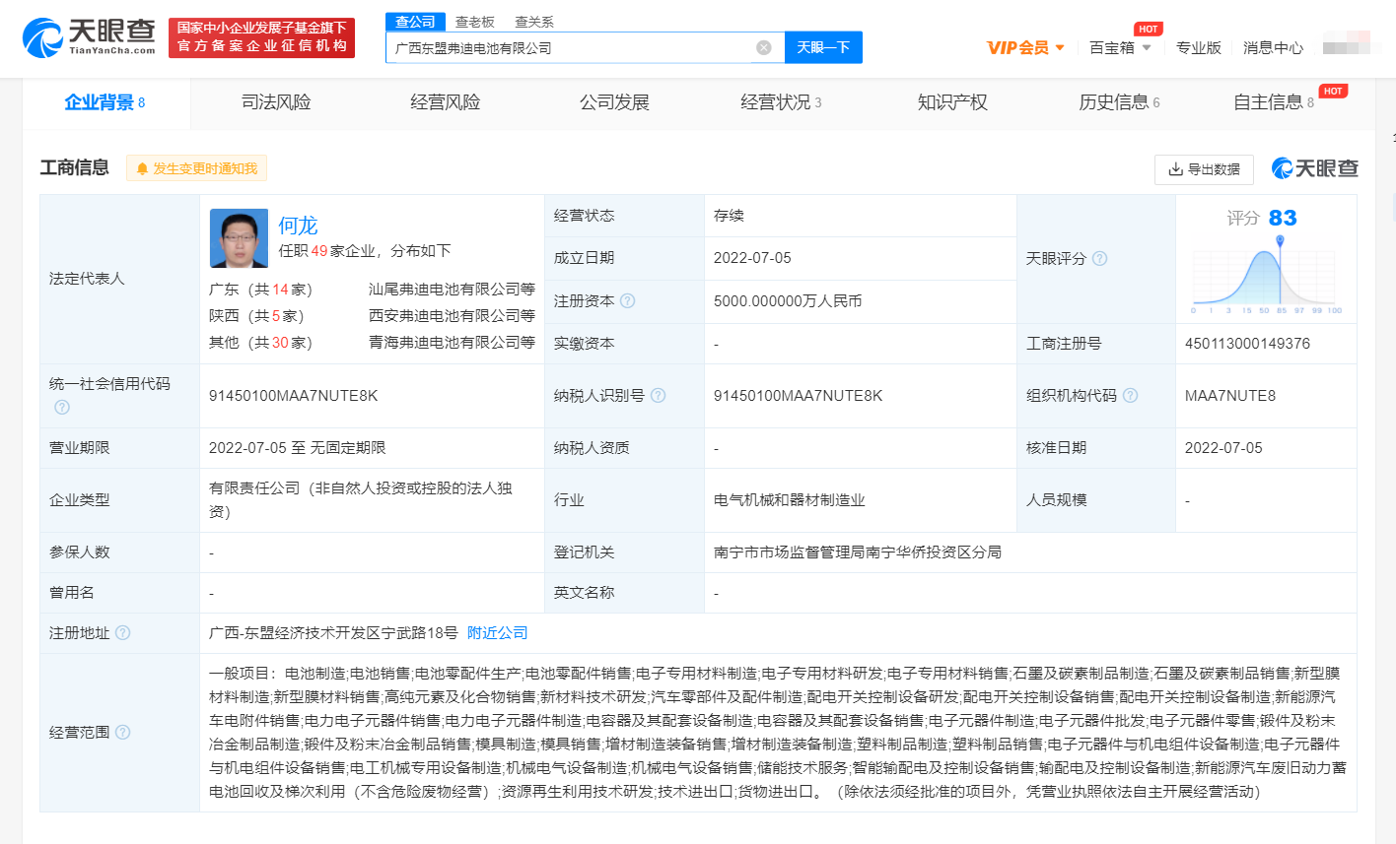Click the red government fund certification banner

tap(261, 37)
